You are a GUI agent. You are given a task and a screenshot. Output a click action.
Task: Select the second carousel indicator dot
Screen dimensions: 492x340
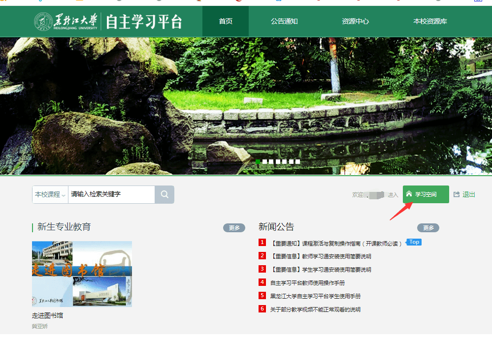[x=264, y=161]
